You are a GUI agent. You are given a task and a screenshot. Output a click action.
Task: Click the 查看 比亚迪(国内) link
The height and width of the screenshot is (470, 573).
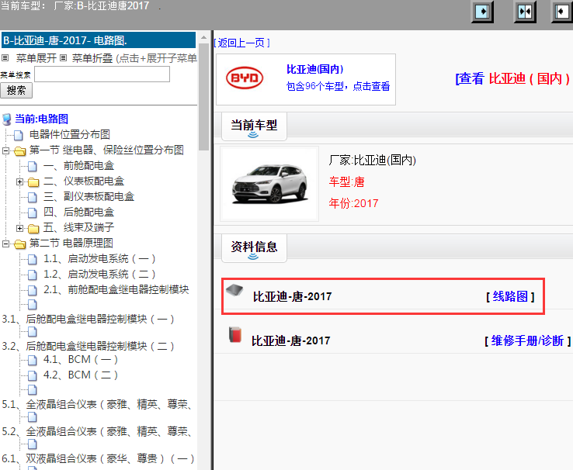[x=512, y=78]
